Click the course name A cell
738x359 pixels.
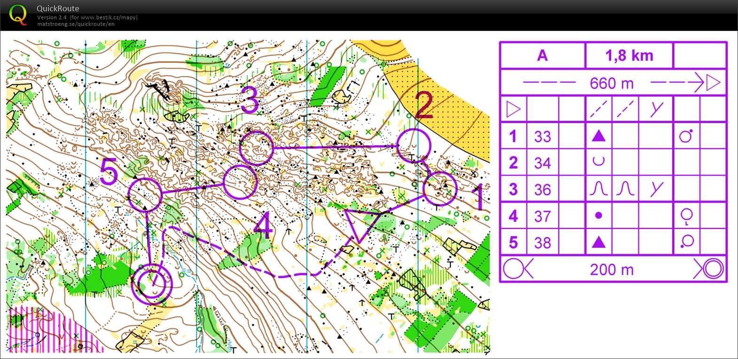coord(542,55)
